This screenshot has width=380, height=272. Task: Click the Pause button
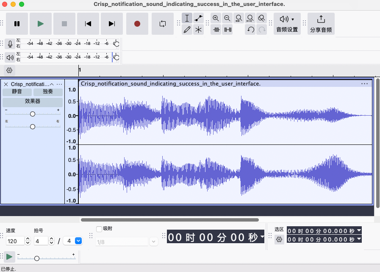pyautogui.click(x=17, y=24)
